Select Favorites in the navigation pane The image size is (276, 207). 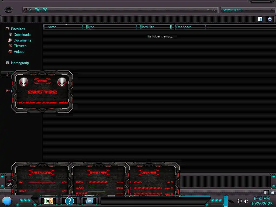(x=18, y=29)
